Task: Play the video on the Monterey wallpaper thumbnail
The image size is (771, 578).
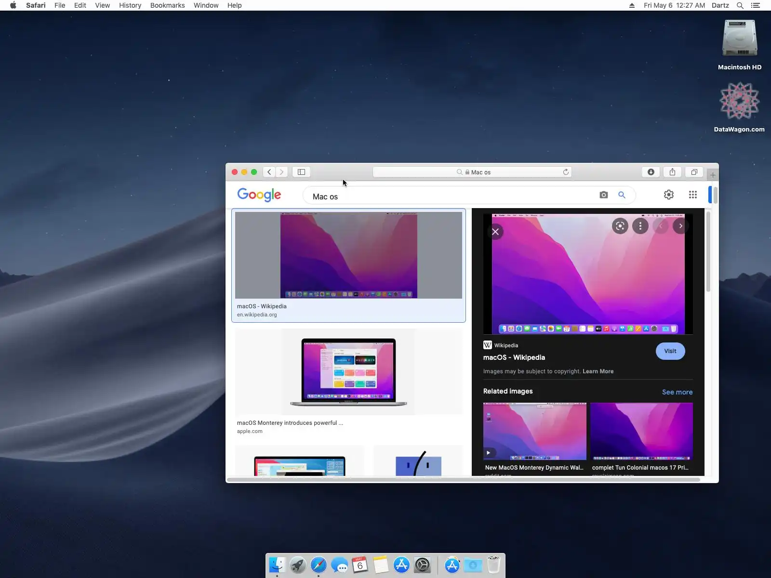Action: tap(488, 453)
